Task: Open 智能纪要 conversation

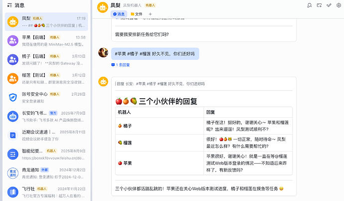Action: coord(46,154)
